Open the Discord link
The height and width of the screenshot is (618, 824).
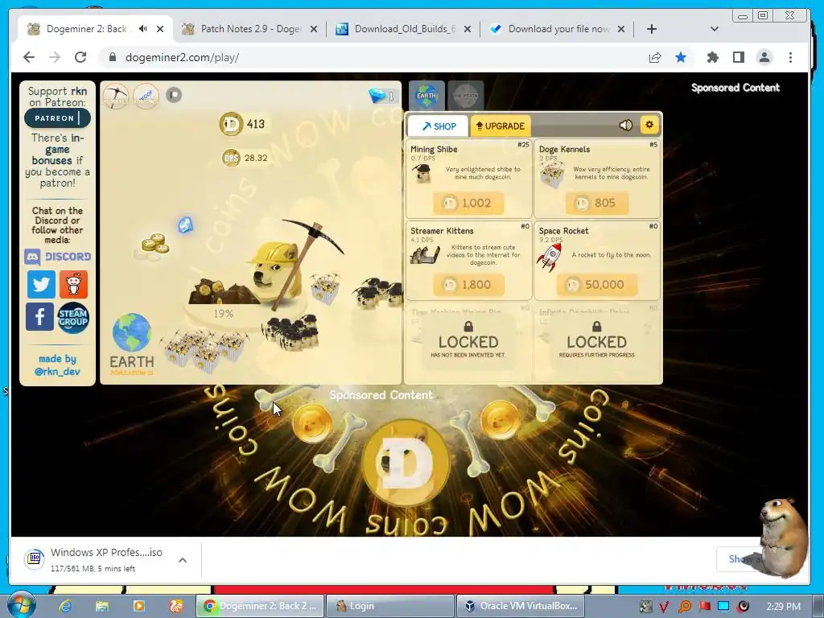point(57,257)
